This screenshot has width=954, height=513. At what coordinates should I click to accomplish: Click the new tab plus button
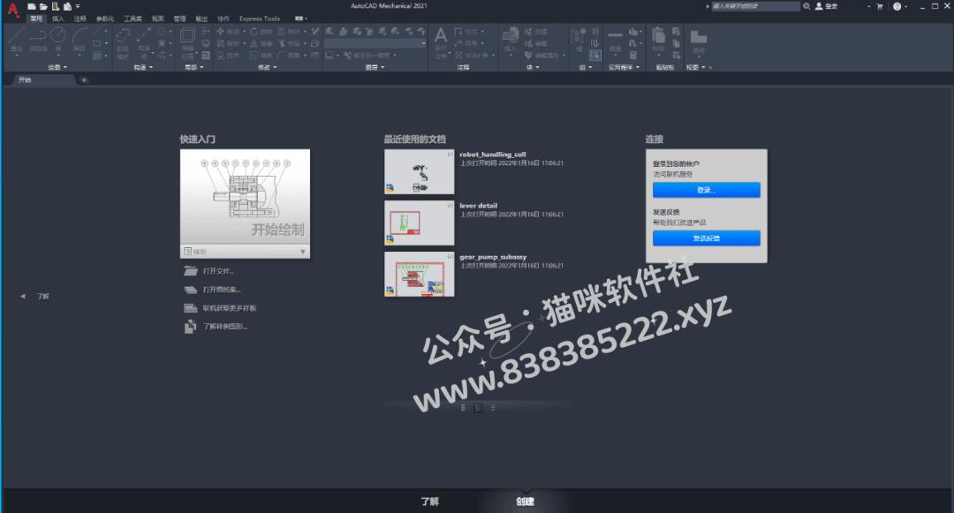[84, 79]
